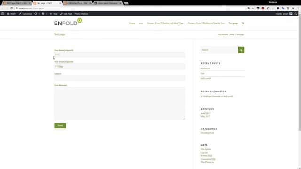Image resolution: width=301 pixels, height=169 pixels.
Task: Go to Home in the main navigation
Action: pos(132,23)
